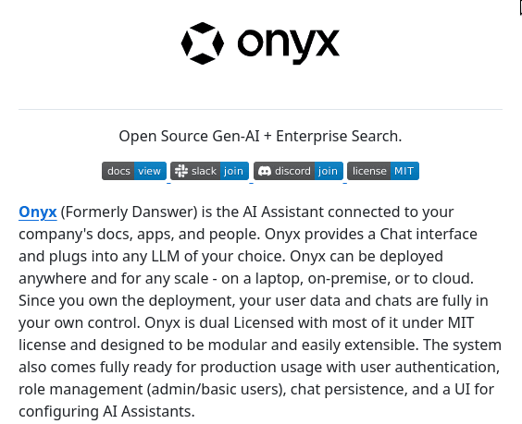Click the onyx wordmark text in header

coord(288,45)
